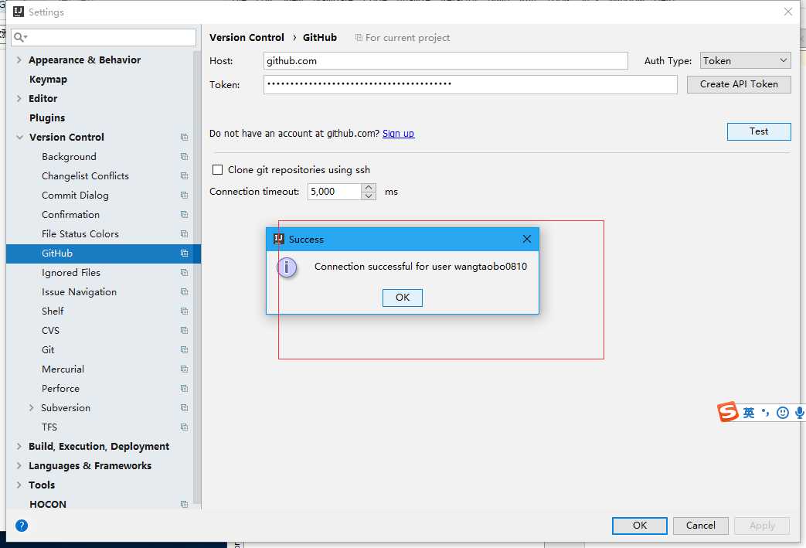Click the per-project icon beside Confirmation
The height and width of the screenshot is (548, 806).
184,215
